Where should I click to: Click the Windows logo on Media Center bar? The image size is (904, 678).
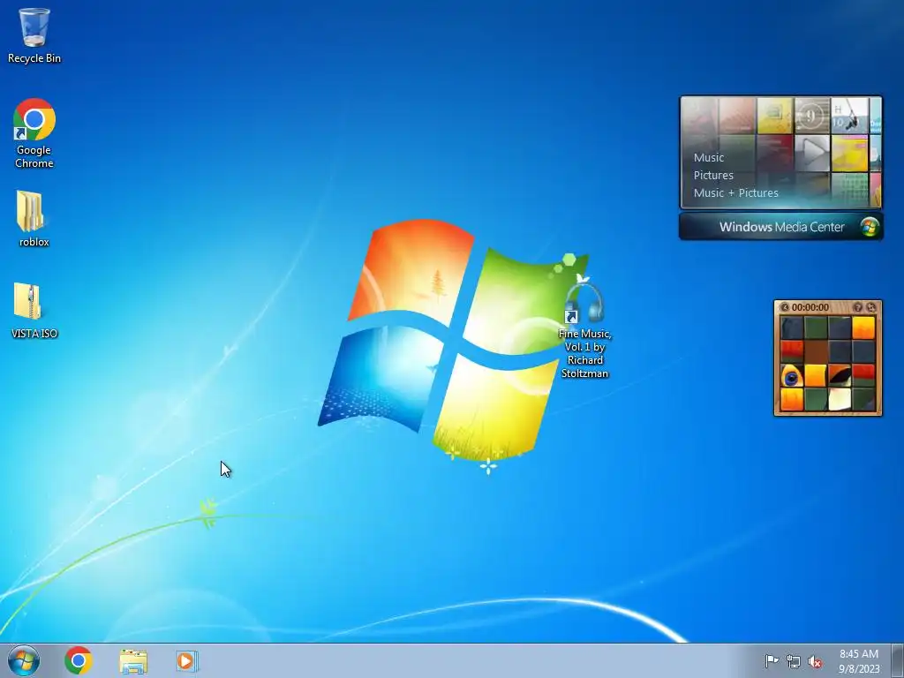(870, 227)
